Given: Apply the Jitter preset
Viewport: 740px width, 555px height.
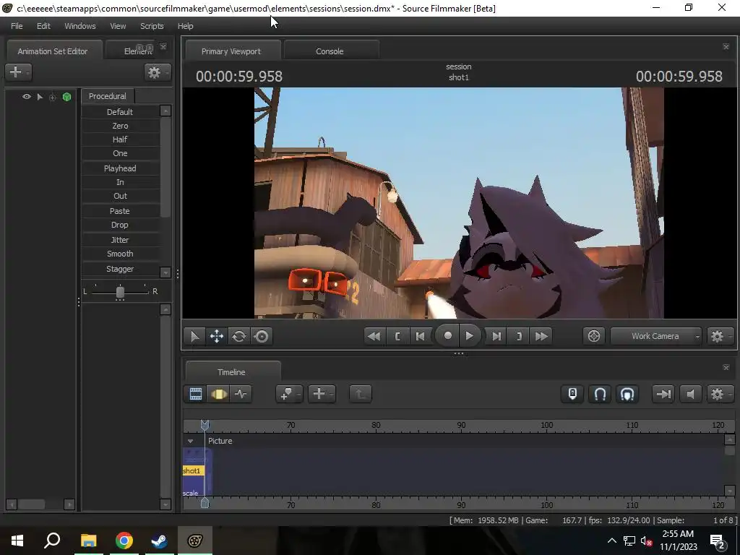Looking at the screenshot, I should point(120,240).
